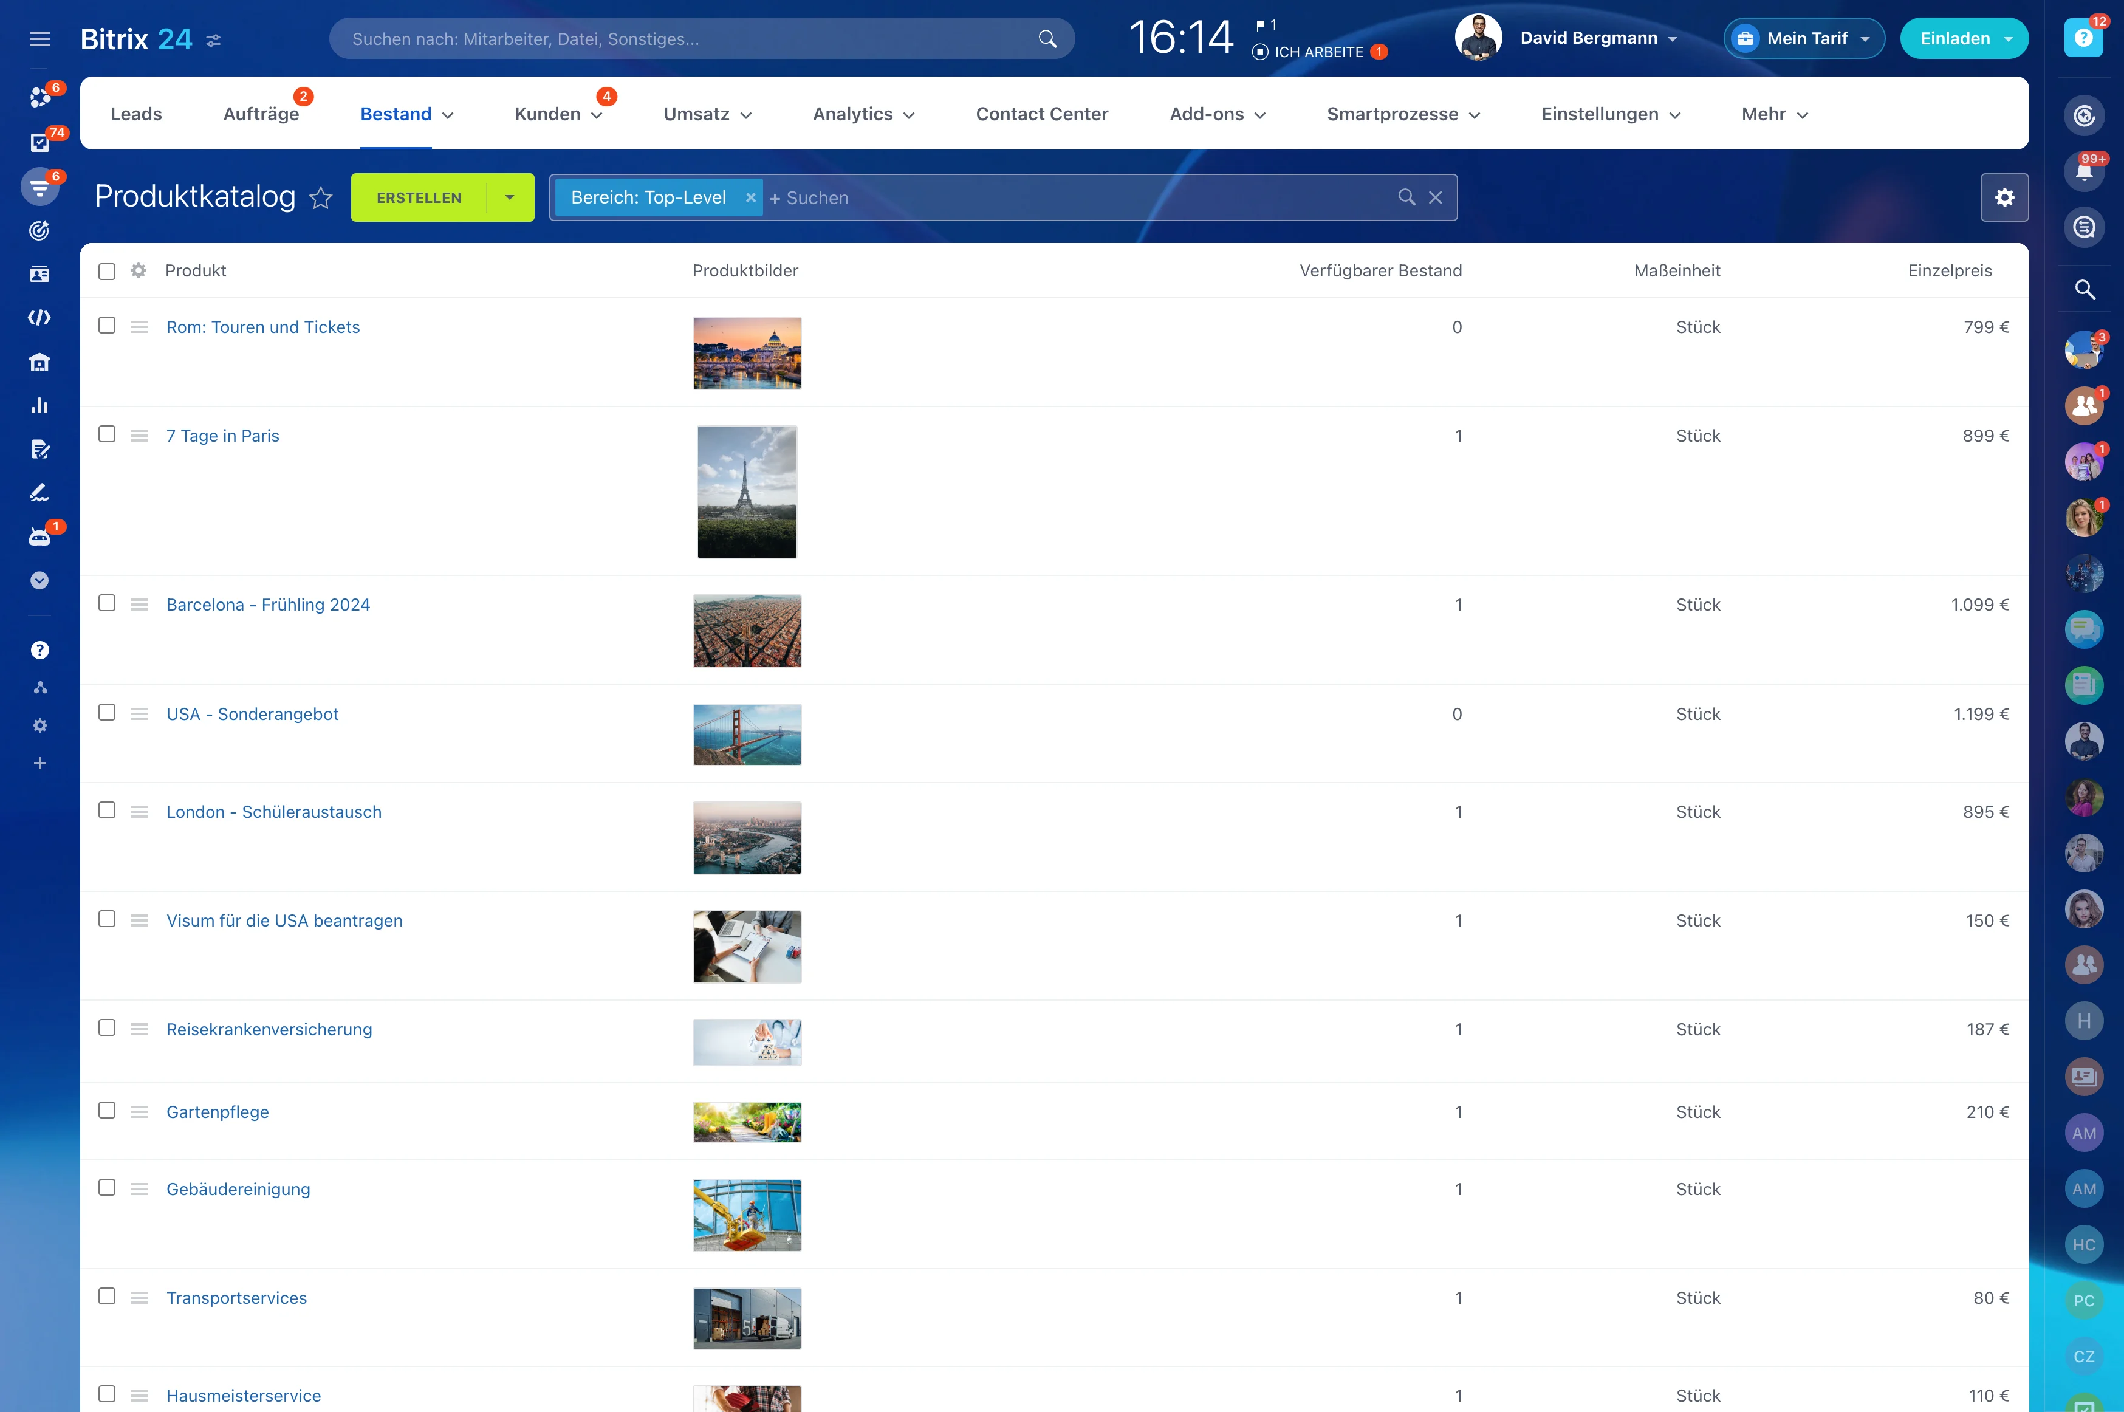Click the Einladen button
The image size is (2124, 1412).
1956,38
